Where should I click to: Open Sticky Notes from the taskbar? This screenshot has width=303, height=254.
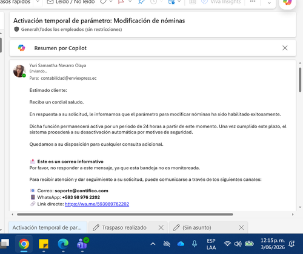tap(44, 244)
